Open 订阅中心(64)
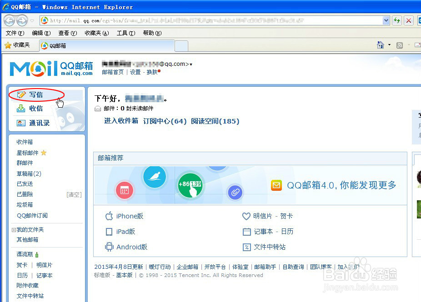 (165, 121)
